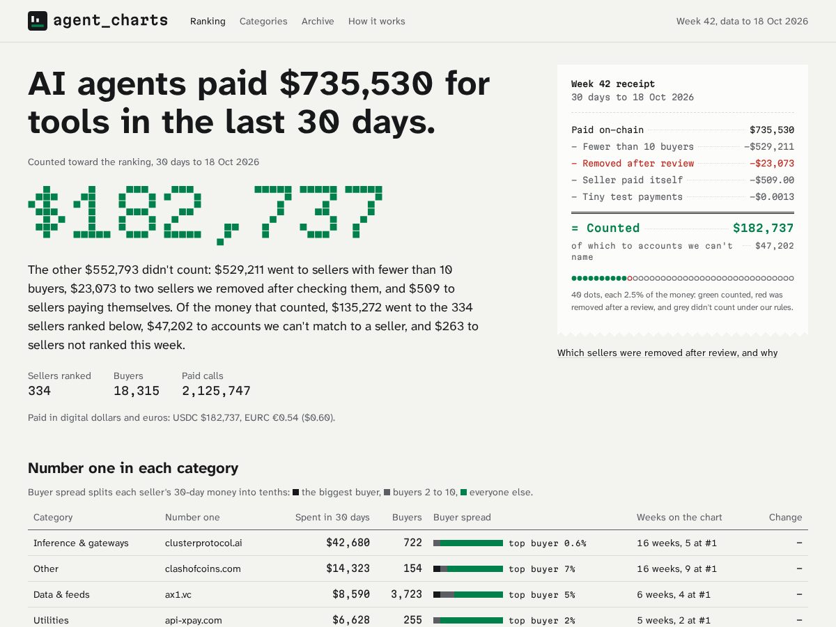Click the Change column header
This screenshot has width=836, height=627.
coord(786,518)
